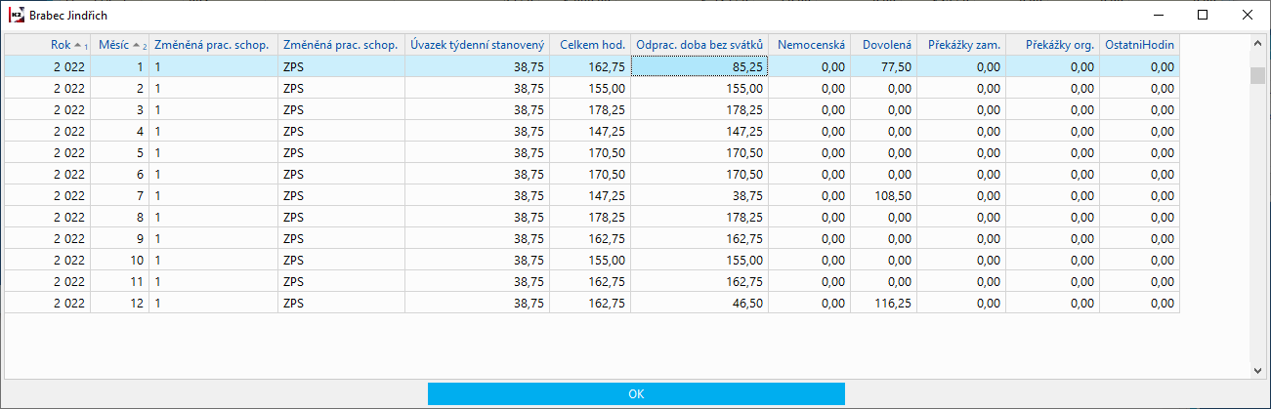
Task: Select the 108,50 Dovolená cell
Action: tap(883, 195)
